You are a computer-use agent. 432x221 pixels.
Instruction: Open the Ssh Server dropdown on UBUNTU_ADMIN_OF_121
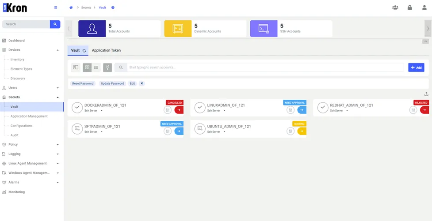(224, 131)
